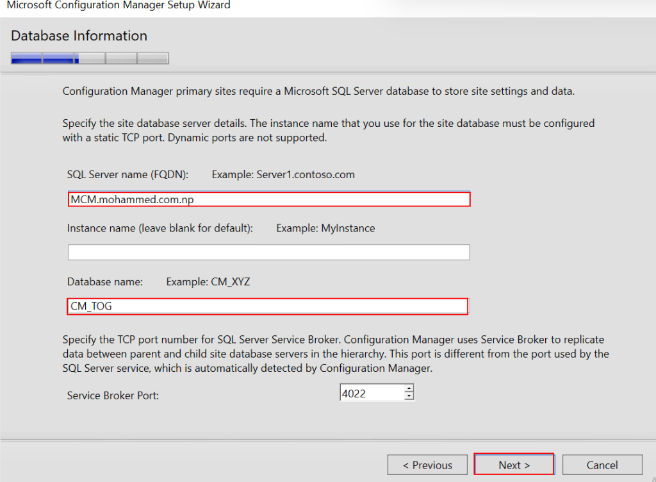Focus the empty Instance name text box
This screenshot has width=656, height=482.
coord(269,253)
